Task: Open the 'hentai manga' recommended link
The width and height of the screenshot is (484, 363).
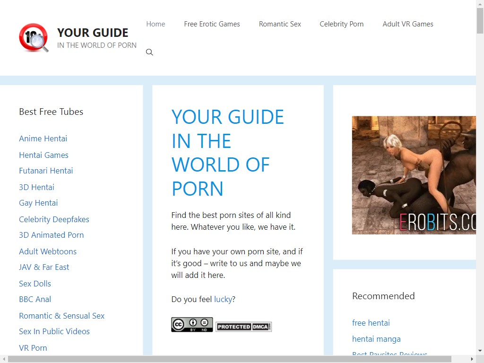Action: pos(376,339)
